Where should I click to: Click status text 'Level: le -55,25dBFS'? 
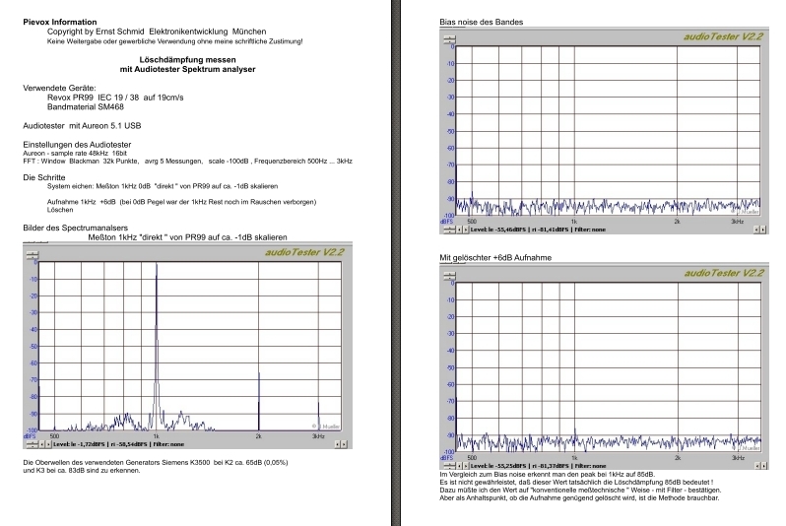498,466
